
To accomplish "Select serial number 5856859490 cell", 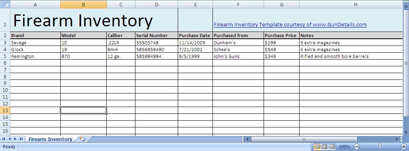I will pyautogui.click(x=157, y=49).
